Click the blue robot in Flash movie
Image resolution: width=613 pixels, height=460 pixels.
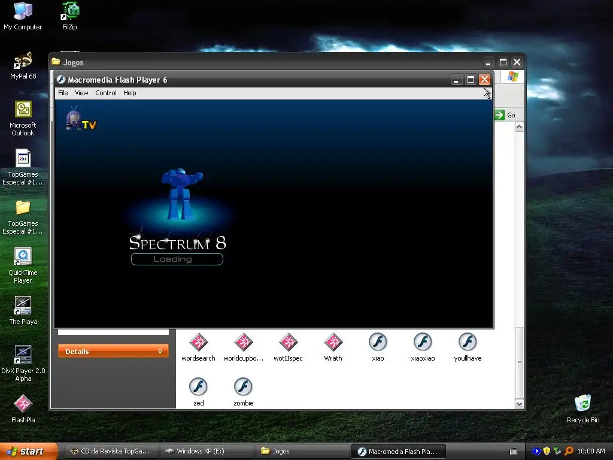point(181,193)
